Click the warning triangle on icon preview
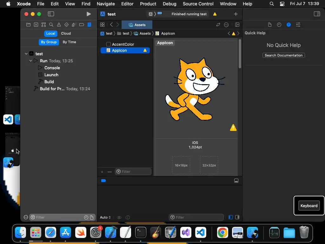325x244 pixels. pyautogui.click(x=233, y=128)
